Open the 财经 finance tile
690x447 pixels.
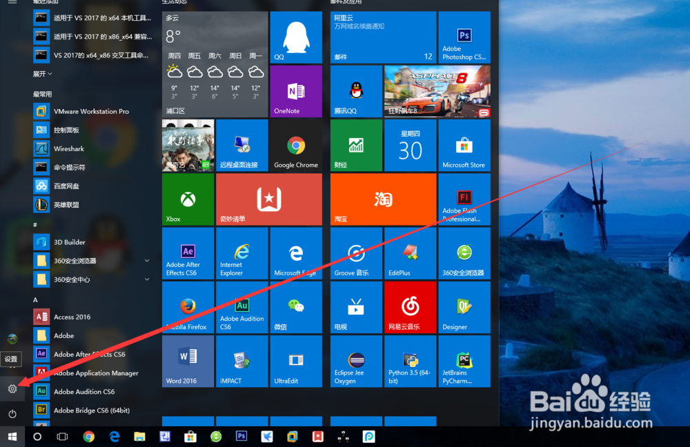point(357,145)
